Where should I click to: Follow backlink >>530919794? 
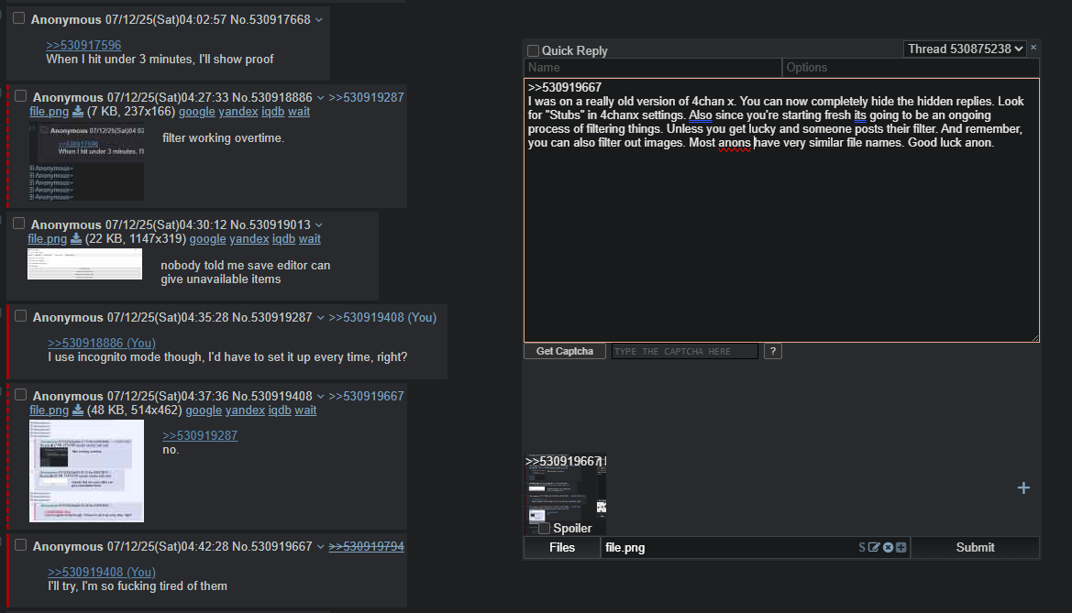366,546
